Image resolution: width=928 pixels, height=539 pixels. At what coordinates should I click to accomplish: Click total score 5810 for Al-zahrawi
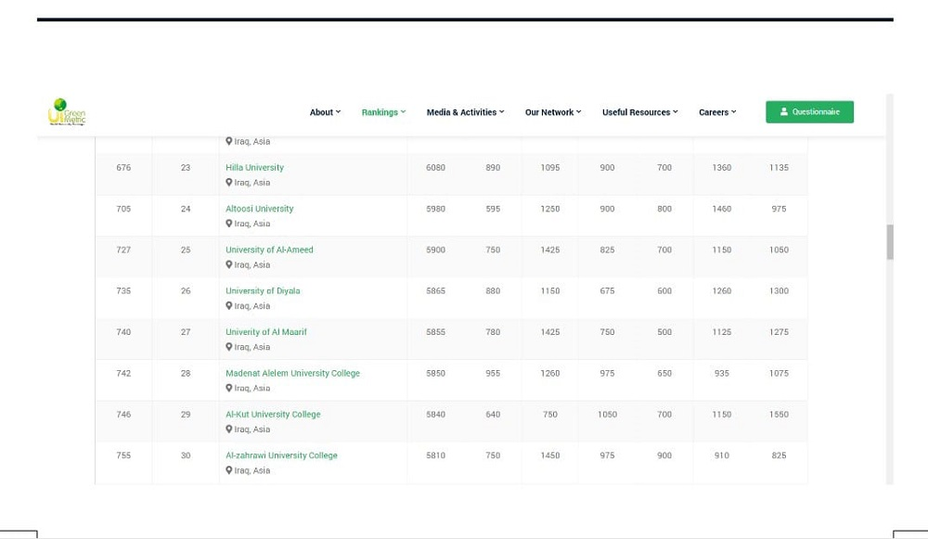435,456
